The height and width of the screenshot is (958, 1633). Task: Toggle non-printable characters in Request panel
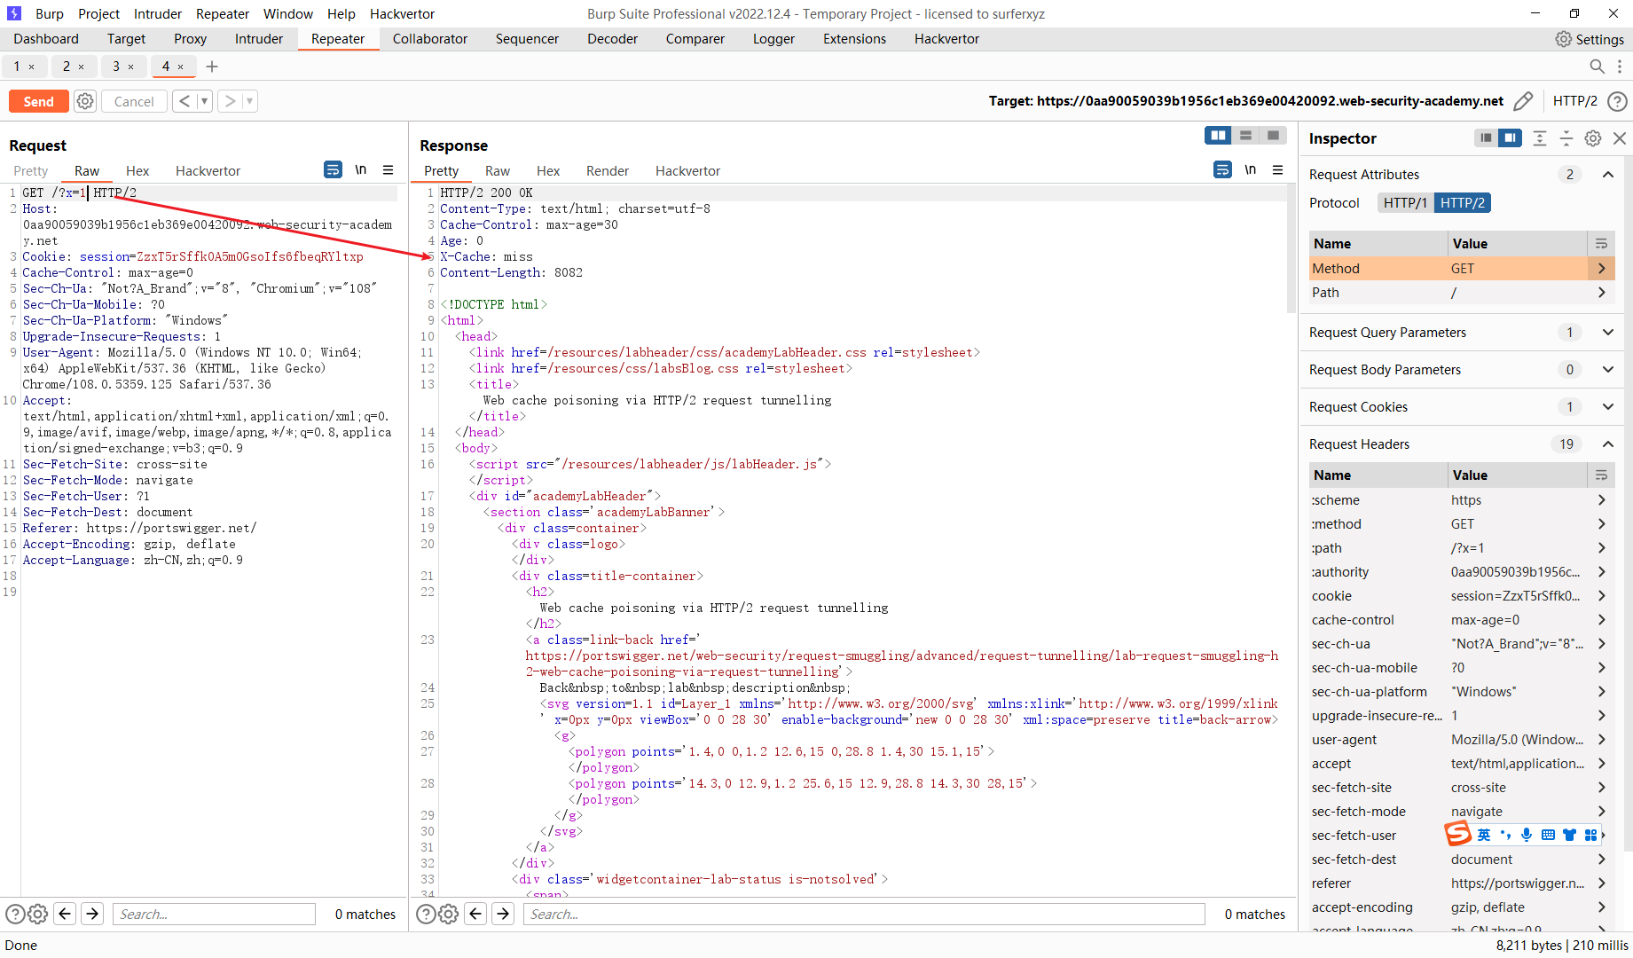click(x=361, y=169)
